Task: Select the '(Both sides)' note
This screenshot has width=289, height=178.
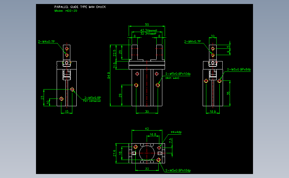Action: tap(172, 78)
